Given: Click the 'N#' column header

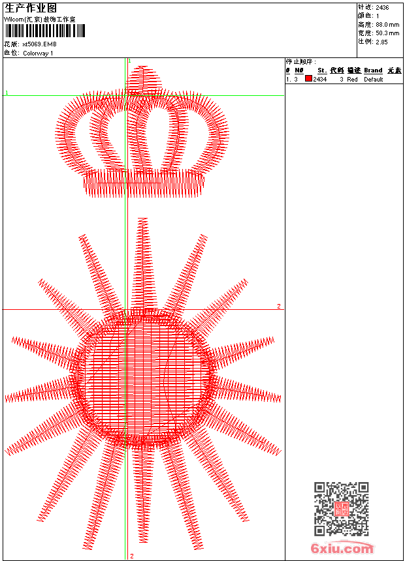Looking at the screenshot, I should [299, 70].
